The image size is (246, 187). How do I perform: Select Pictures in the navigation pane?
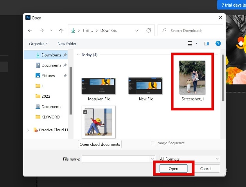[48, 76]
